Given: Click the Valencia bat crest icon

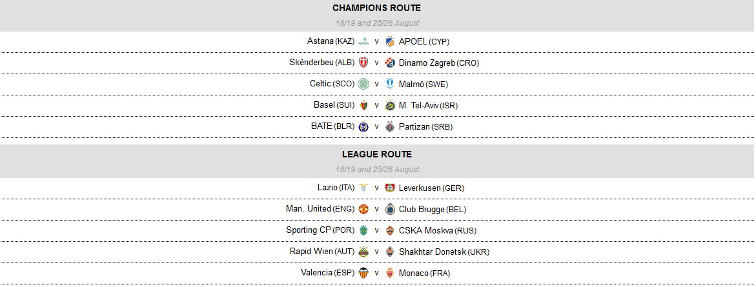Looking at the screenshot, I should coord(363,273).
